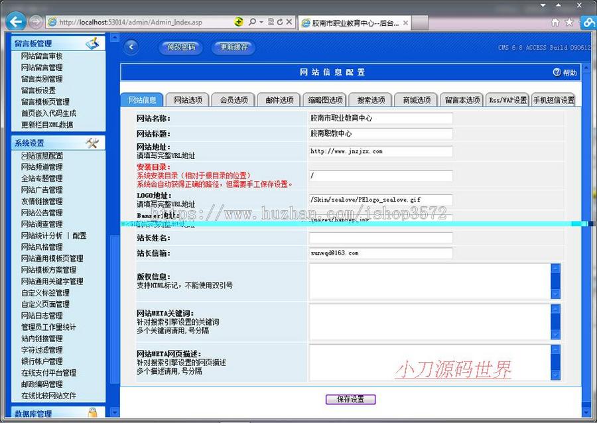The image size is (597, 423).
Task: Switch to the Rss/WAP设置 tab
Action: point(507,99)
